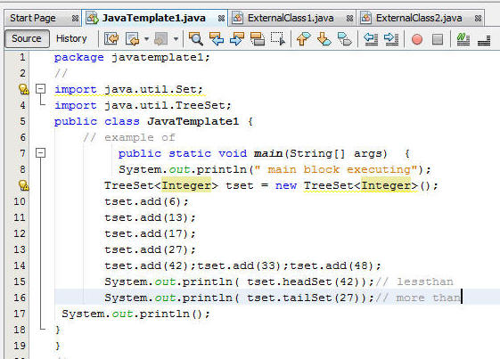This screenshot has height=359, width=500.
Task: Click the Find Selection magnifier icon
Action: click(196, 39)
